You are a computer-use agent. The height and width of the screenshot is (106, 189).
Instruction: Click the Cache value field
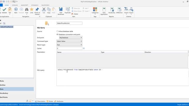[69, 48]
